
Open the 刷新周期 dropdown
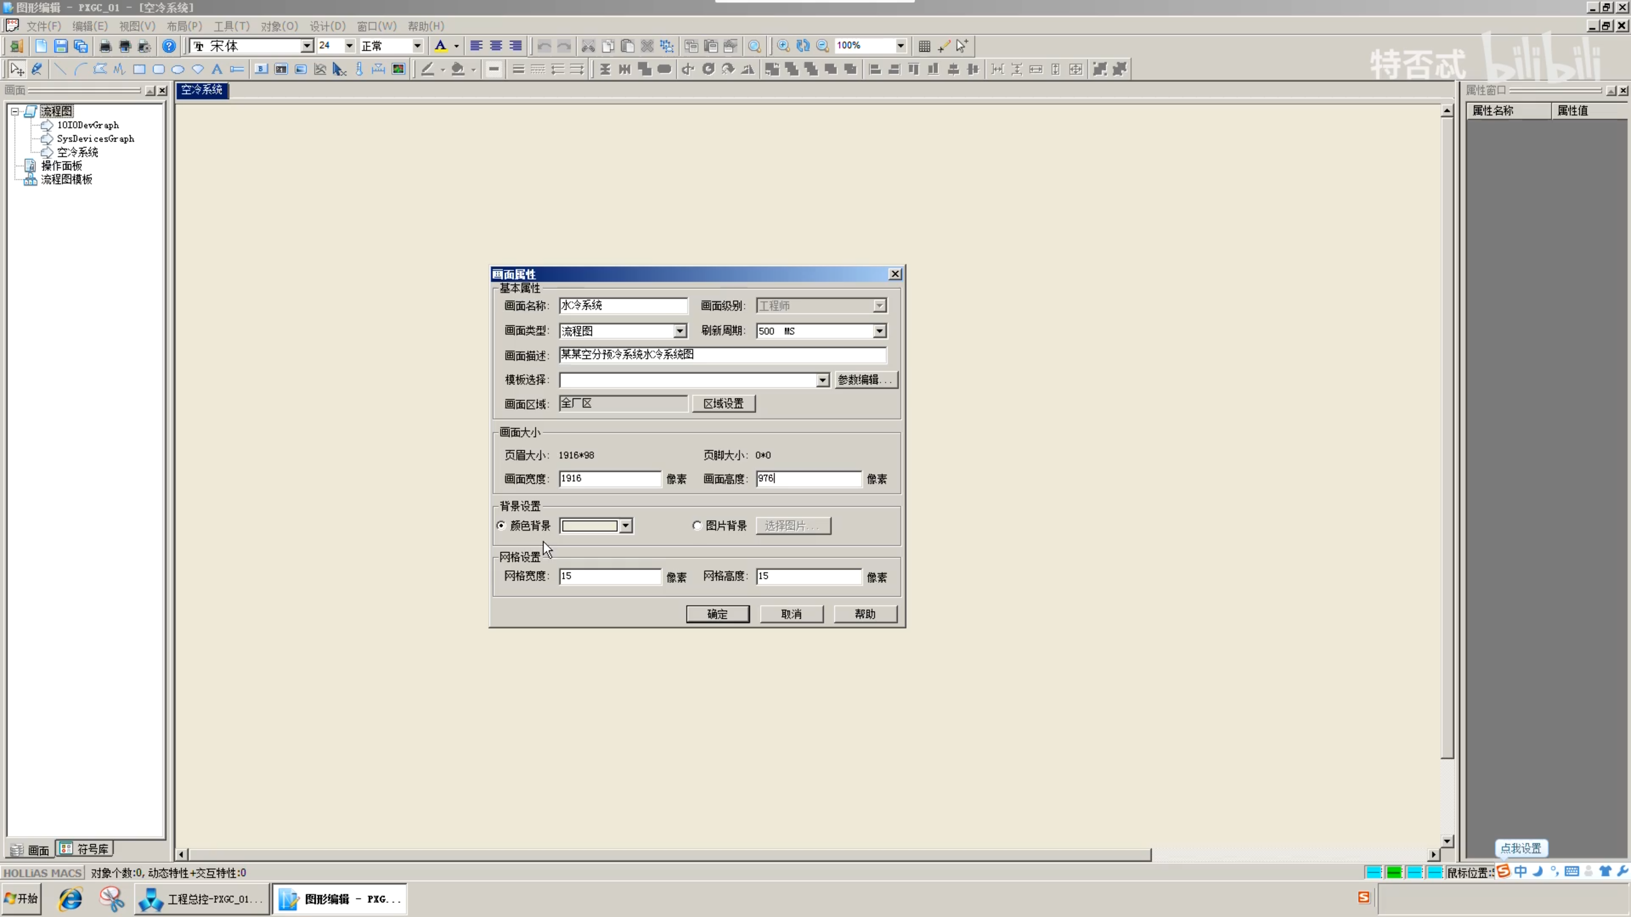880,331
